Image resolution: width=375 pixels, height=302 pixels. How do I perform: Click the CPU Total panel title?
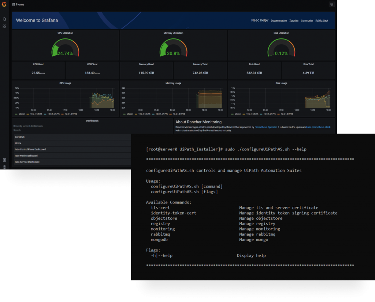point(92,64)
